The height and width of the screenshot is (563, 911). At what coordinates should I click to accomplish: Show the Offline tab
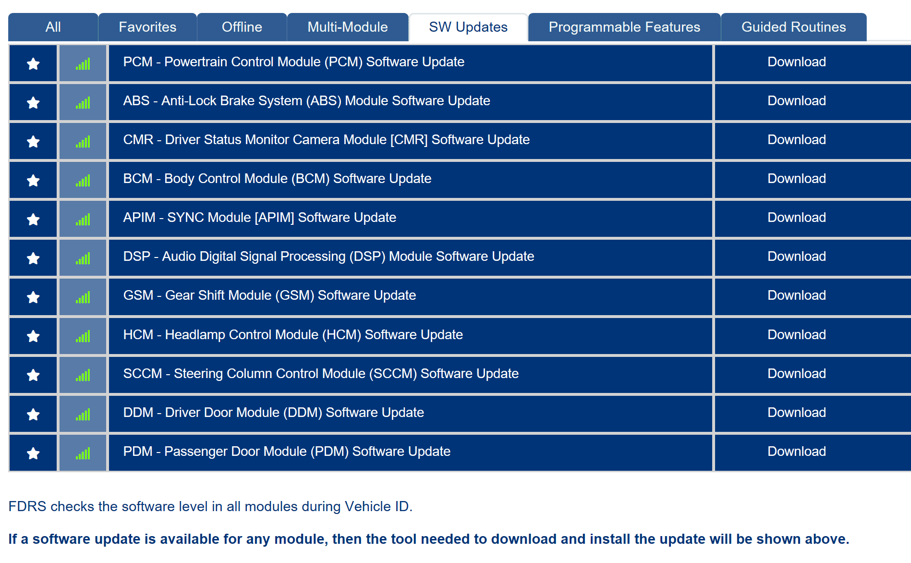[242, 27]
